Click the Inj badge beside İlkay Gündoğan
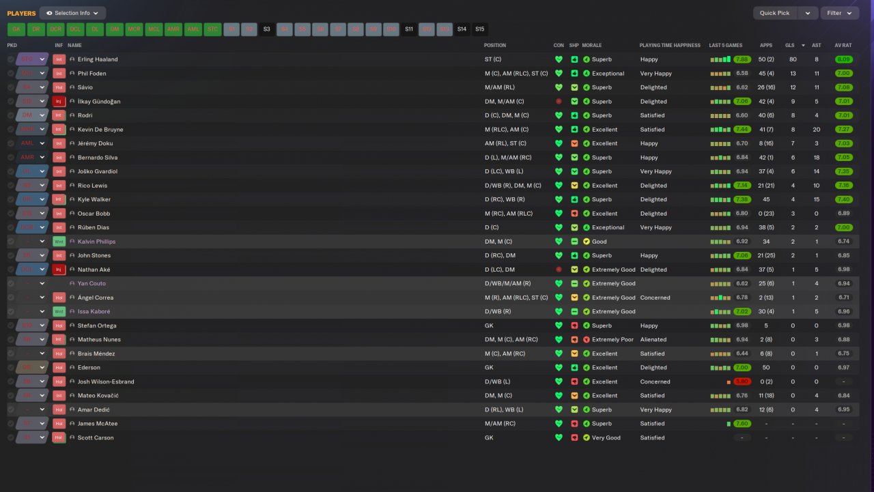This screenshot has width=874, height=492. coord(59,102)
